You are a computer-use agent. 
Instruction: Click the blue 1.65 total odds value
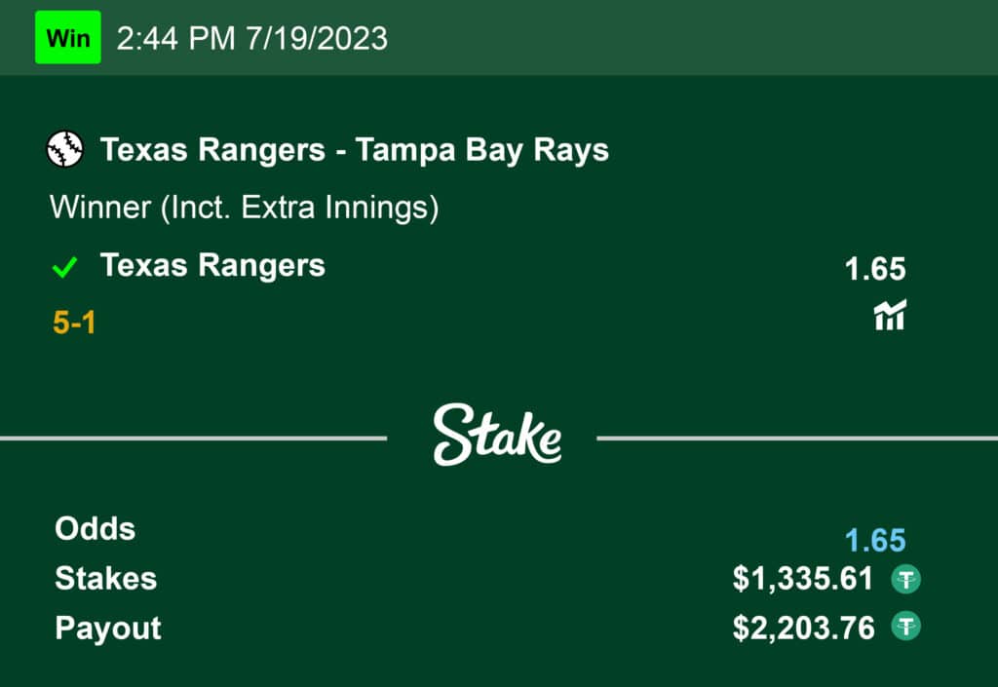[875, 540]
